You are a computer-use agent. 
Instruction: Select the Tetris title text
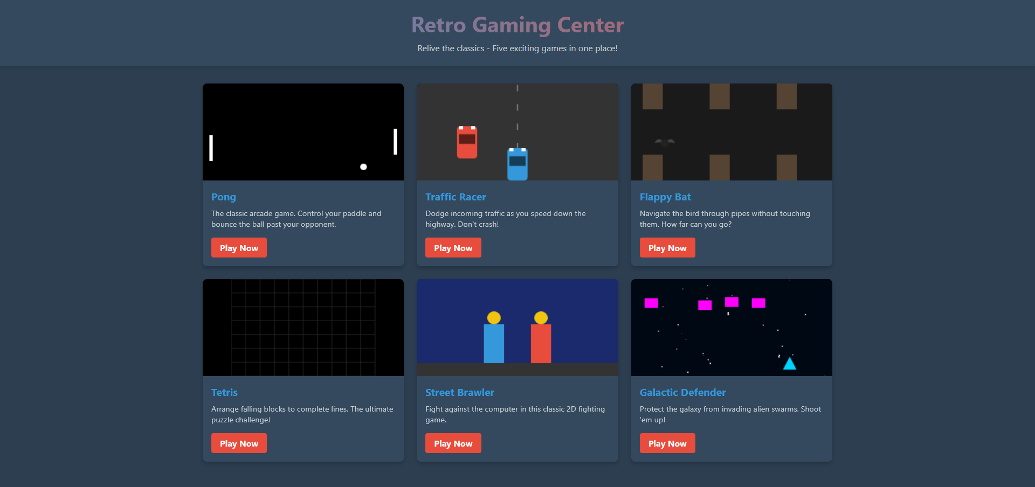(224, 393)
